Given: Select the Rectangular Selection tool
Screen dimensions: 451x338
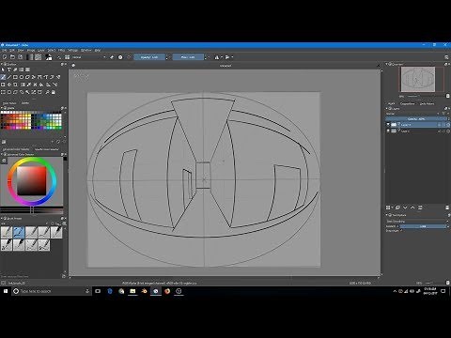Looking at the screenshot, I should pos(3,92).
